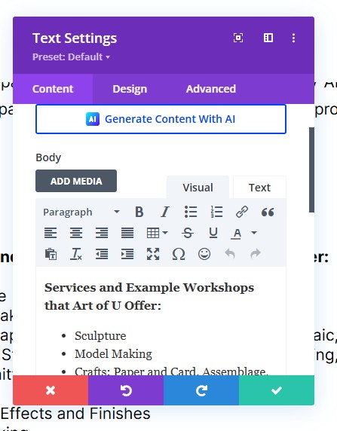Toggle underline formatting
Screen dimensions: 337x431
[213, 233]
